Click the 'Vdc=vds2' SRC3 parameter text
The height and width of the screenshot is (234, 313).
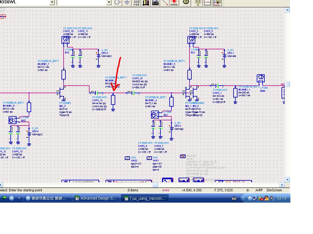(x=106, y=56)
